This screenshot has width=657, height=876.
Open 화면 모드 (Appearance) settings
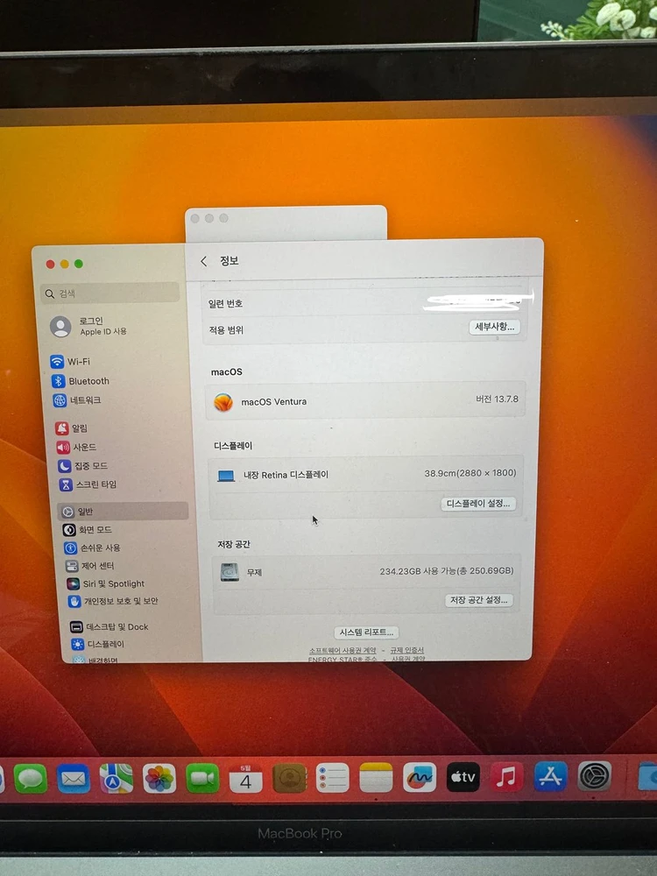[x=87, y=530]
